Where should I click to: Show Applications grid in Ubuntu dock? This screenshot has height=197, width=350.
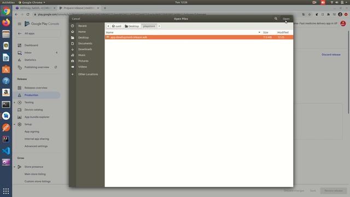click(6, 191)
